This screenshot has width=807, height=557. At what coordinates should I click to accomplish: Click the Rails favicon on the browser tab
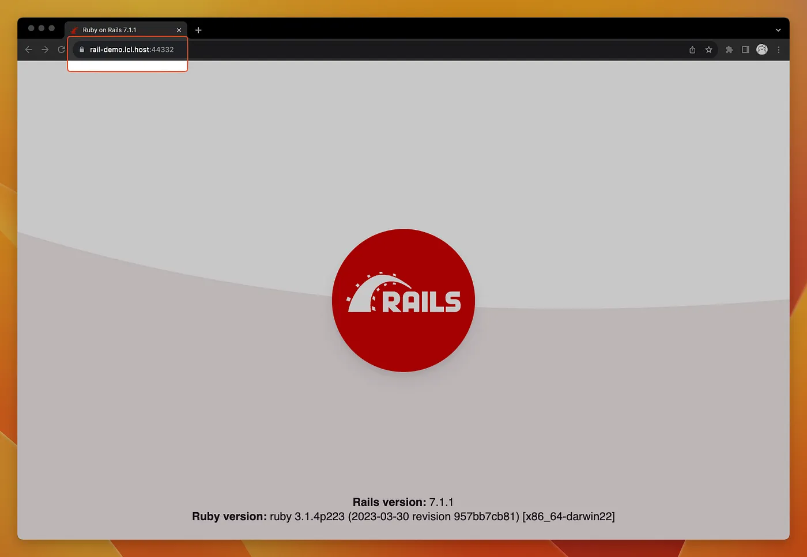[x=74, y=29]
